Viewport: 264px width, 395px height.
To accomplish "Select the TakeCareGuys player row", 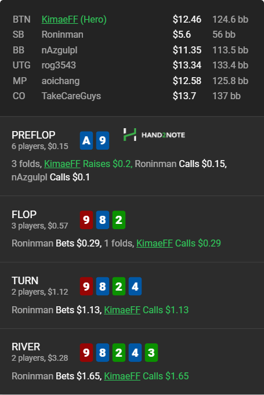I will click(x=131, y=96).
